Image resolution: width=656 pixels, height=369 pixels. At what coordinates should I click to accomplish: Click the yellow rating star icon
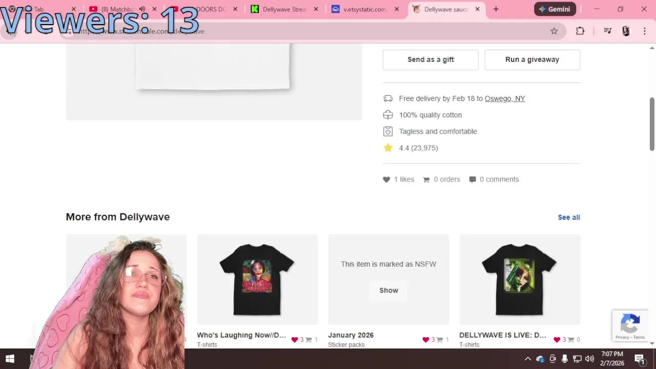388,148
